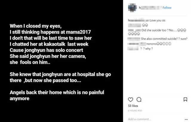Click the 'nonono' comment text
The width and height of the screenshot is (191, 122).
click(x=151, y=44)
